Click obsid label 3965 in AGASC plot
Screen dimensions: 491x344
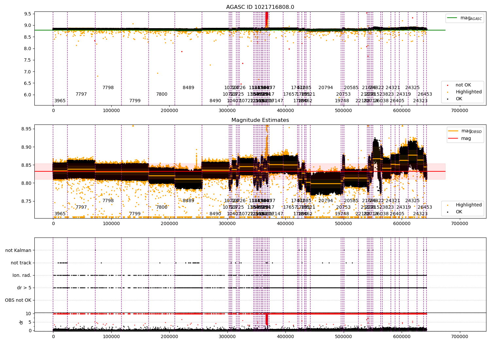pyautogui.click(x=60, y=101)
